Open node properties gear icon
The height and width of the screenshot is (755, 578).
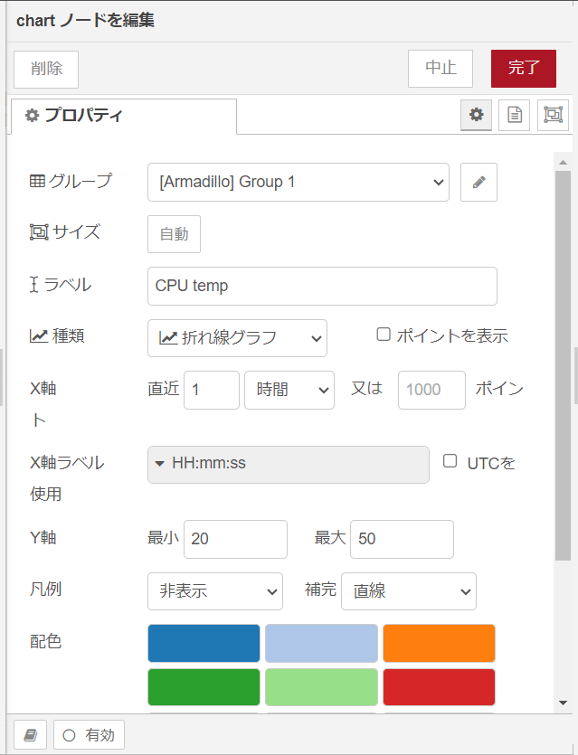point(476,115)
